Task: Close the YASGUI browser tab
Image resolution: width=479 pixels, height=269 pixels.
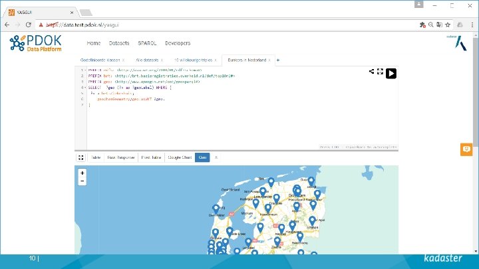Action: (x=71, y=13)
